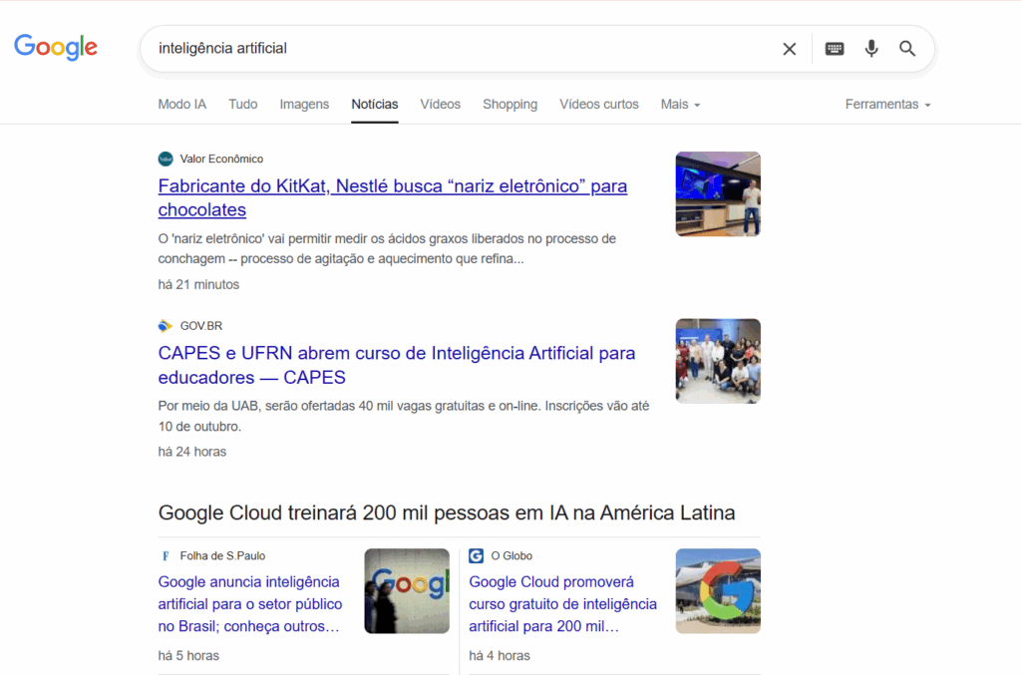Go to the Vídeos curtos tab
This screenshot has width=1021, height=675.
[598, 105]
